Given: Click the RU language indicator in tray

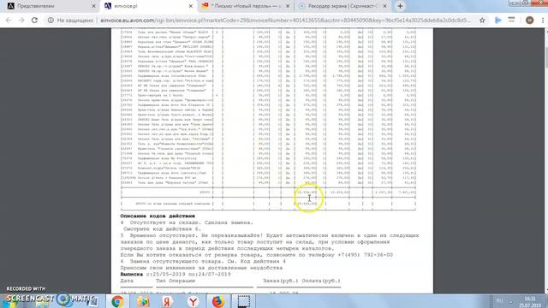Looking at the screenshot, I should point(500,300).
